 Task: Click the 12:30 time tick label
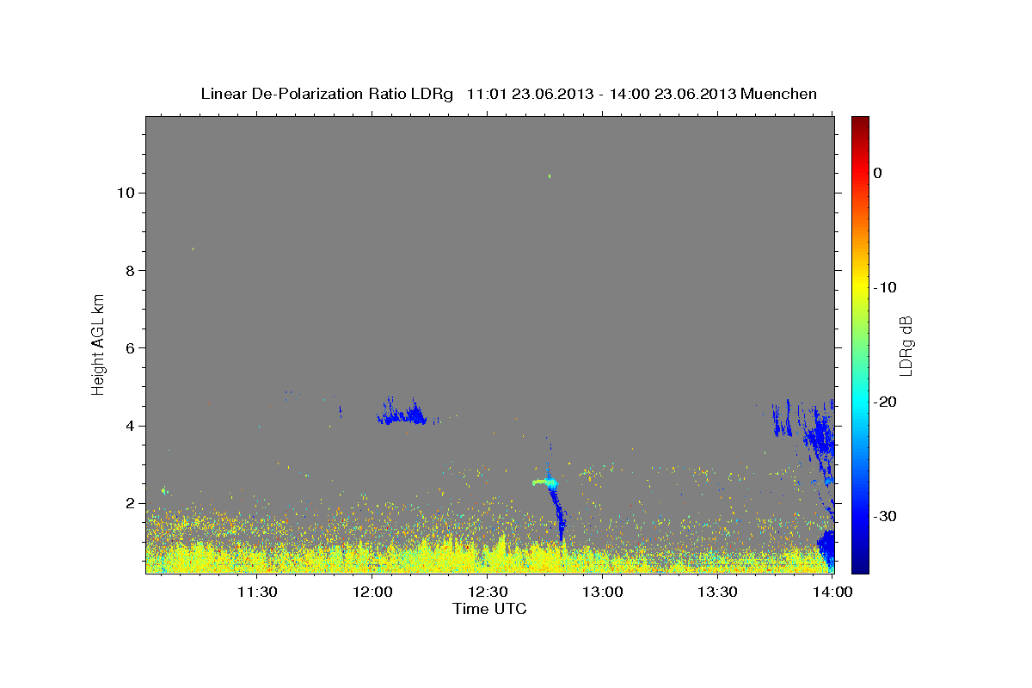coord(488,592)
